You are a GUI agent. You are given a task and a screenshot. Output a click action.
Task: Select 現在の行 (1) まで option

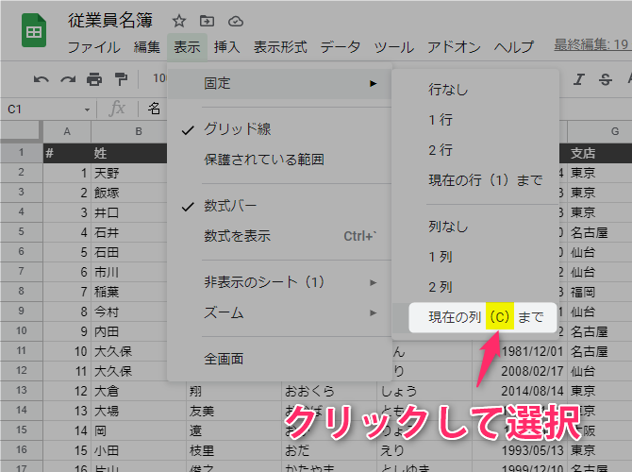[475, 180]
